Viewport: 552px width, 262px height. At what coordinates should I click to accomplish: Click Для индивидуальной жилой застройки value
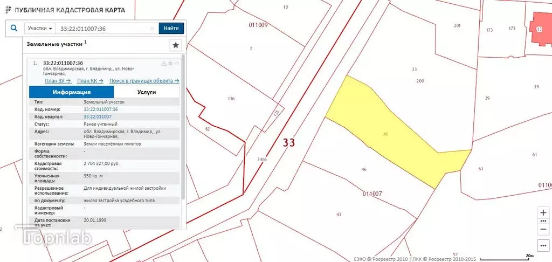pos(125,188)
